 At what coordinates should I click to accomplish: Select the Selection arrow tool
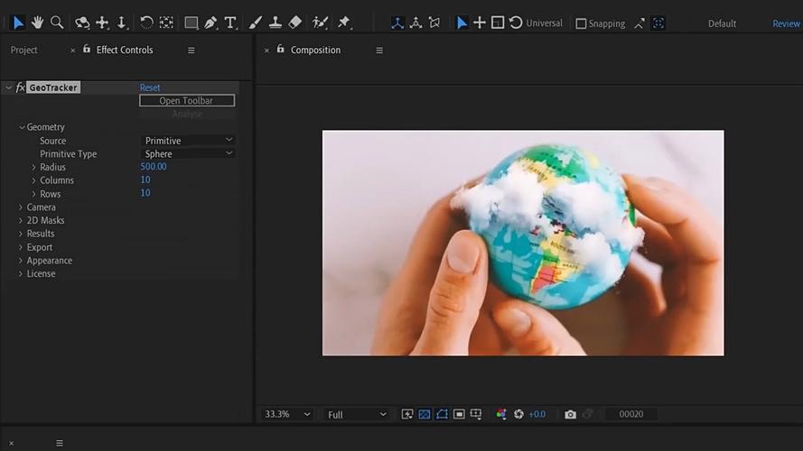pos(18,23)
